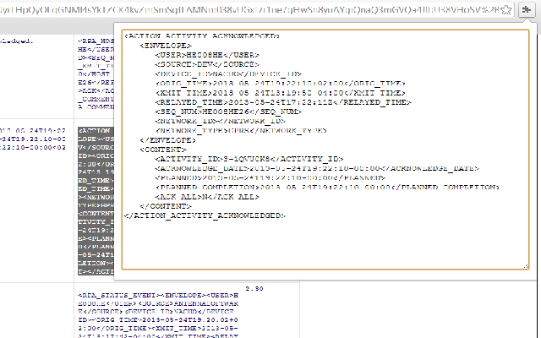Screen dimensions: 541x338
Task: Open the puzzle-piece extension button
Action: coord(526,9)
